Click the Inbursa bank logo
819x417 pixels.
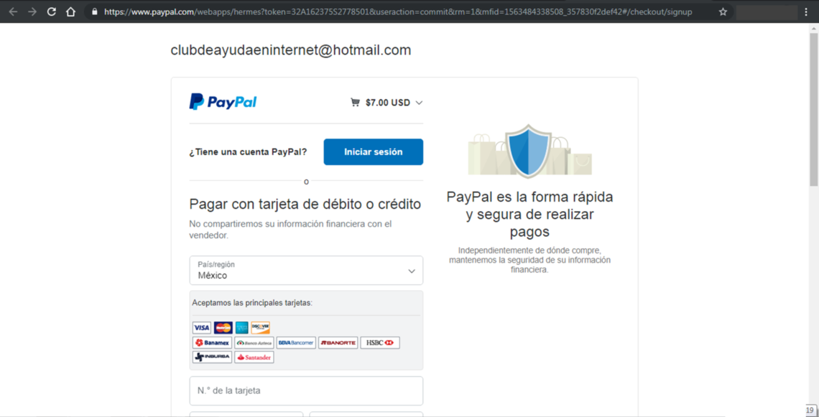[x=212, y=357]
